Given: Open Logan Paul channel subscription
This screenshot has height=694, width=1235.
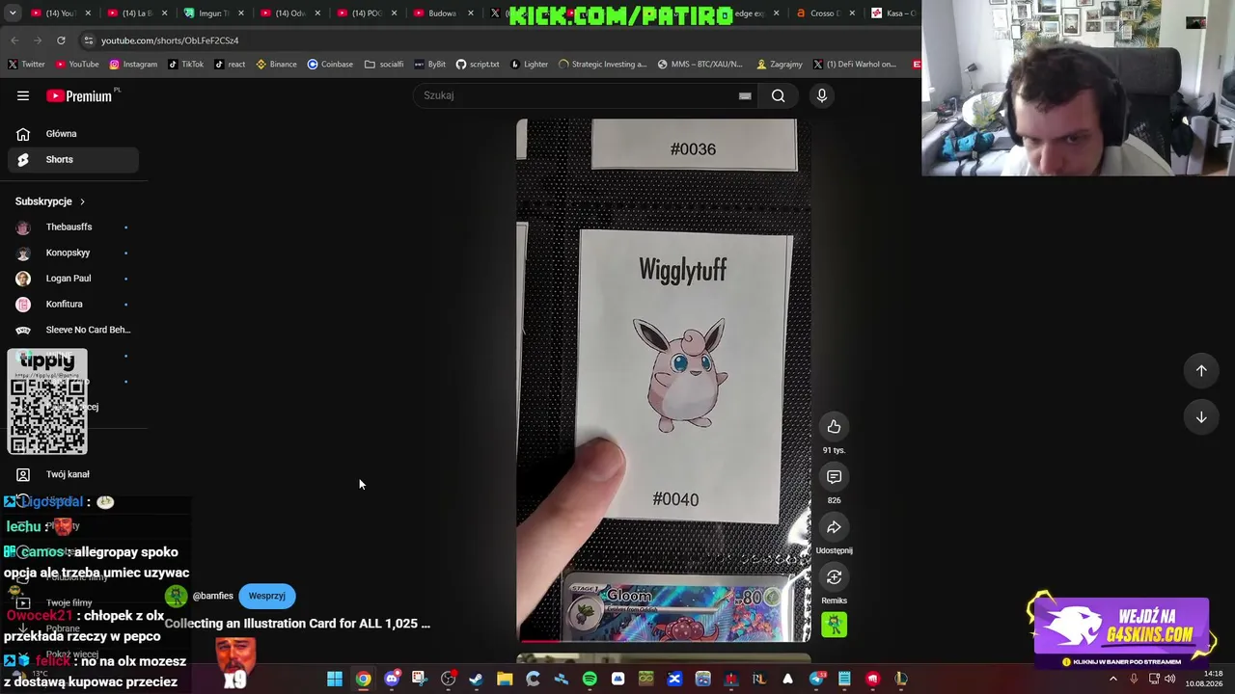Looking at the screenshot, I should click(73, 279).
